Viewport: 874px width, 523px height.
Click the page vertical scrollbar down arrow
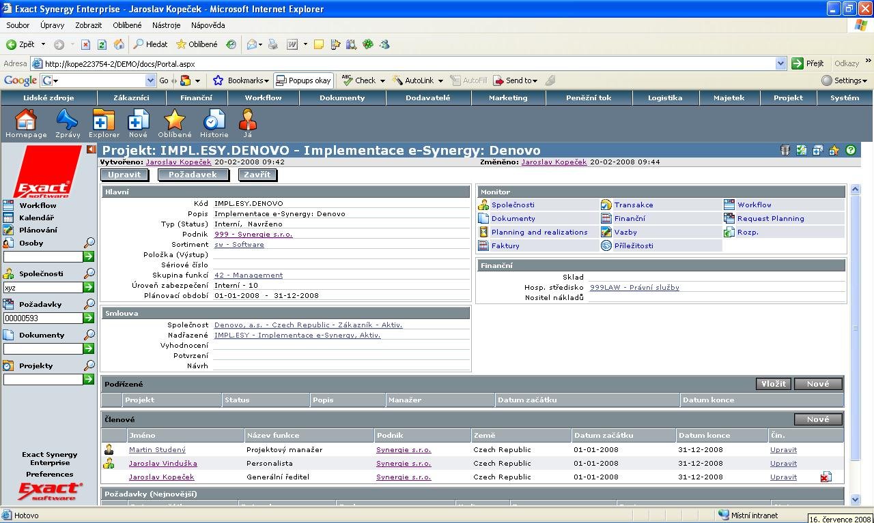(856, 500)
